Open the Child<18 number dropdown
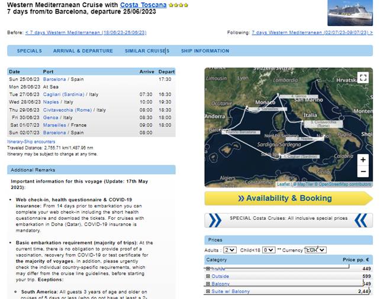The width and height of the screenshot is (380, 299). click(x=269, y=250)
